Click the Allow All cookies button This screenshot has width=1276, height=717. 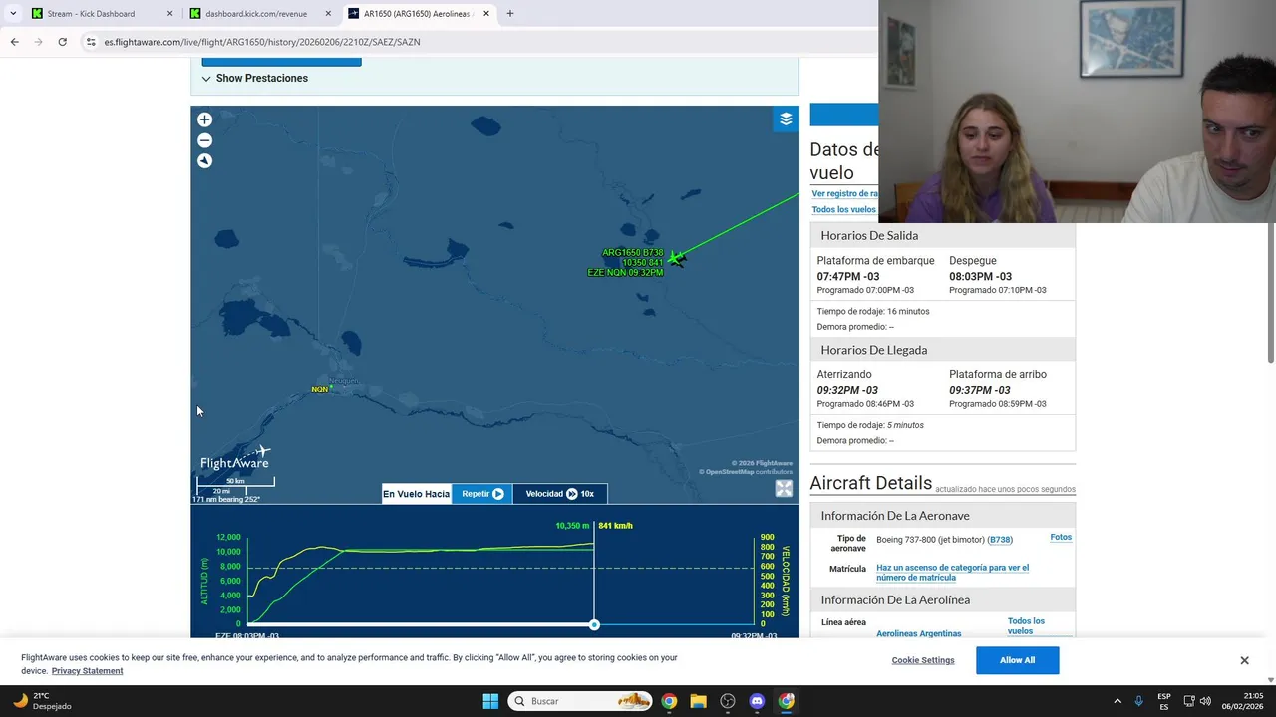click(1017, 660)
